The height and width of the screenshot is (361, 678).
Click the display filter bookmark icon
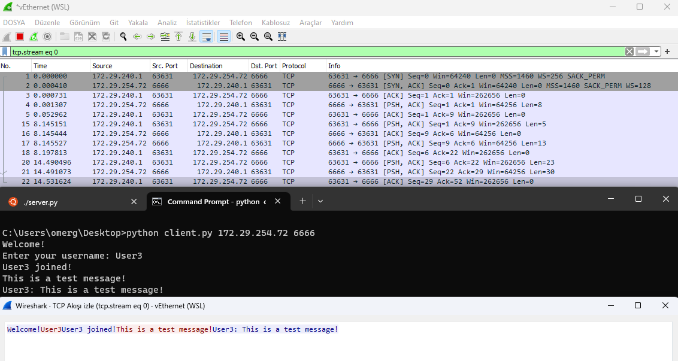pos(5,52)
